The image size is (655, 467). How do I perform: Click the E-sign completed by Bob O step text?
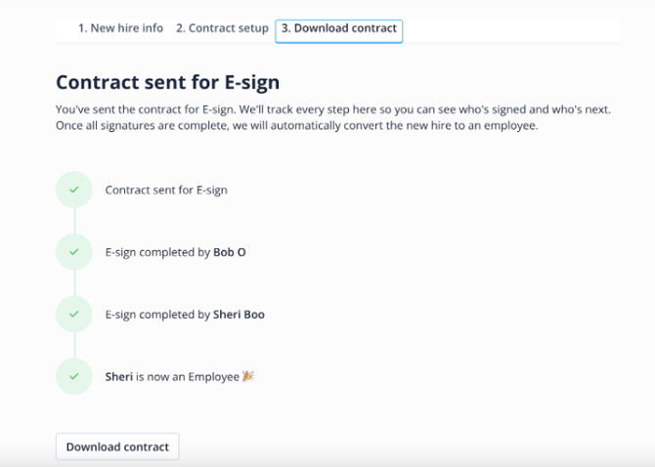(x=175, y=252)
